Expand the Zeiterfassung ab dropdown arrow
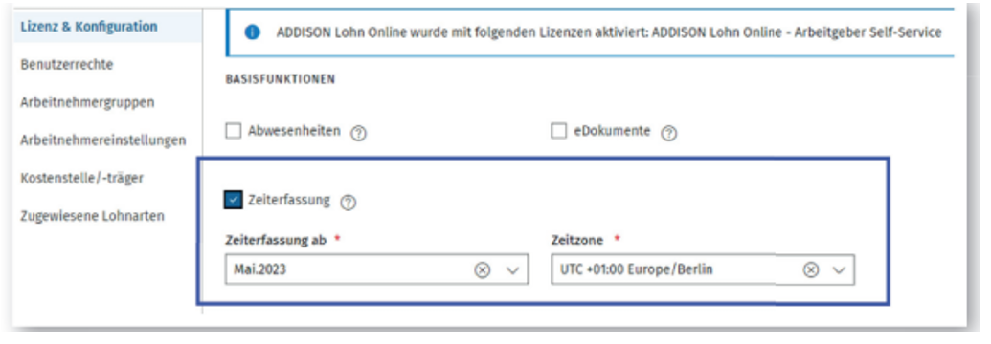 [512, 270]
